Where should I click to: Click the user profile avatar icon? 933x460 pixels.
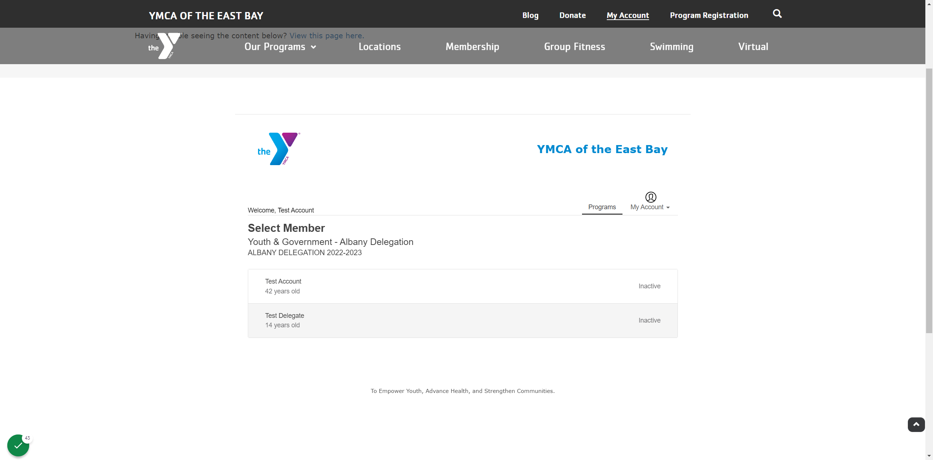point(651,197)
